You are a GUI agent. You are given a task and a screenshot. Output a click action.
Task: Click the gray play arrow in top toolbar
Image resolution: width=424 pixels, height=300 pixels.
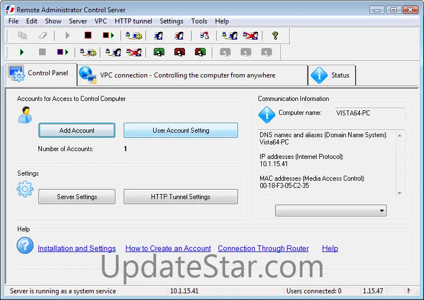[67, 36]
